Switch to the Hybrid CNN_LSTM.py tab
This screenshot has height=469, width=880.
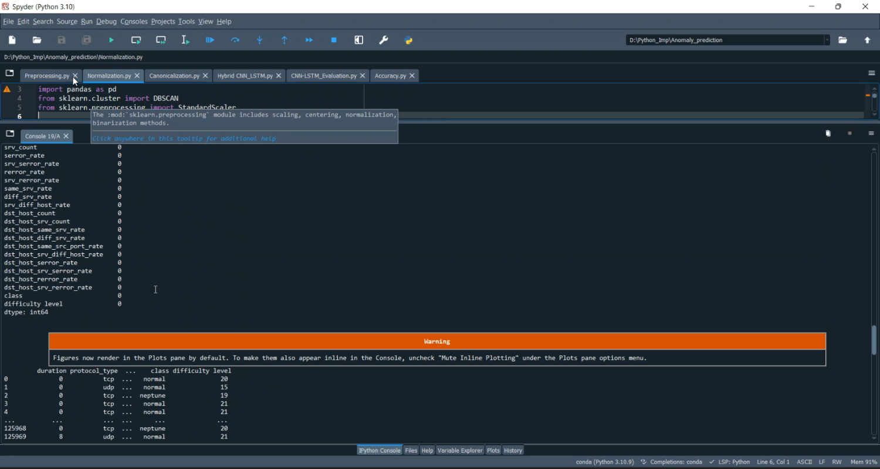tap(245, 76)
